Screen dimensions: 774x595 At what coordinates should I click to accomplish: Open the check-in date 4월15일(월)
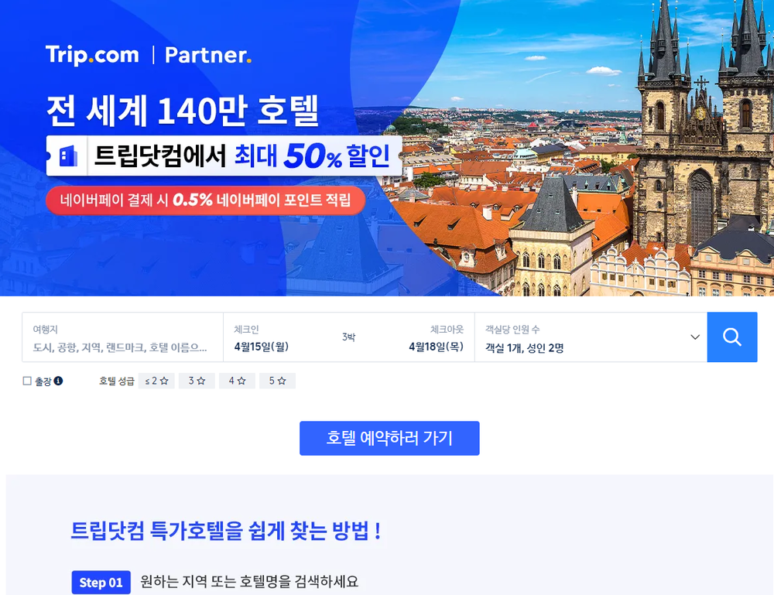coord(261,347)
